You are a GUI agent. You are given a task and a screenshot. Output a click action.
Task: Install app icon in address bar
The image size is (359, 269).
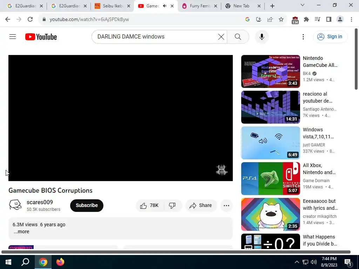[258, 19]
